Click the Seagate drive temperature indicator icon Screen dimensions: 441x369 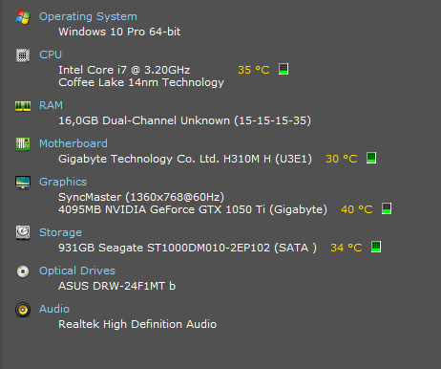click(376, 247)
